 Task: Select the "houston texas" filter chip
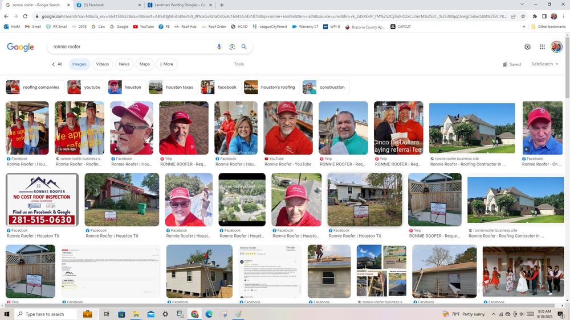(x=172, y=87)
